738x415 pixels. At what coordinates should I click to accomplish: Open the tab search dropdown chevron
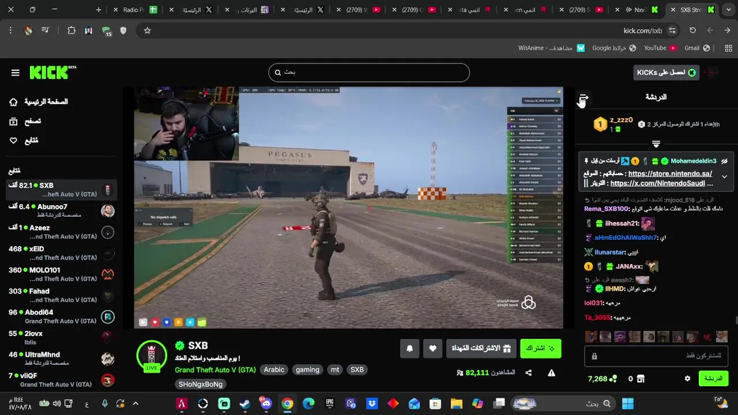click(x=728, y=10)
